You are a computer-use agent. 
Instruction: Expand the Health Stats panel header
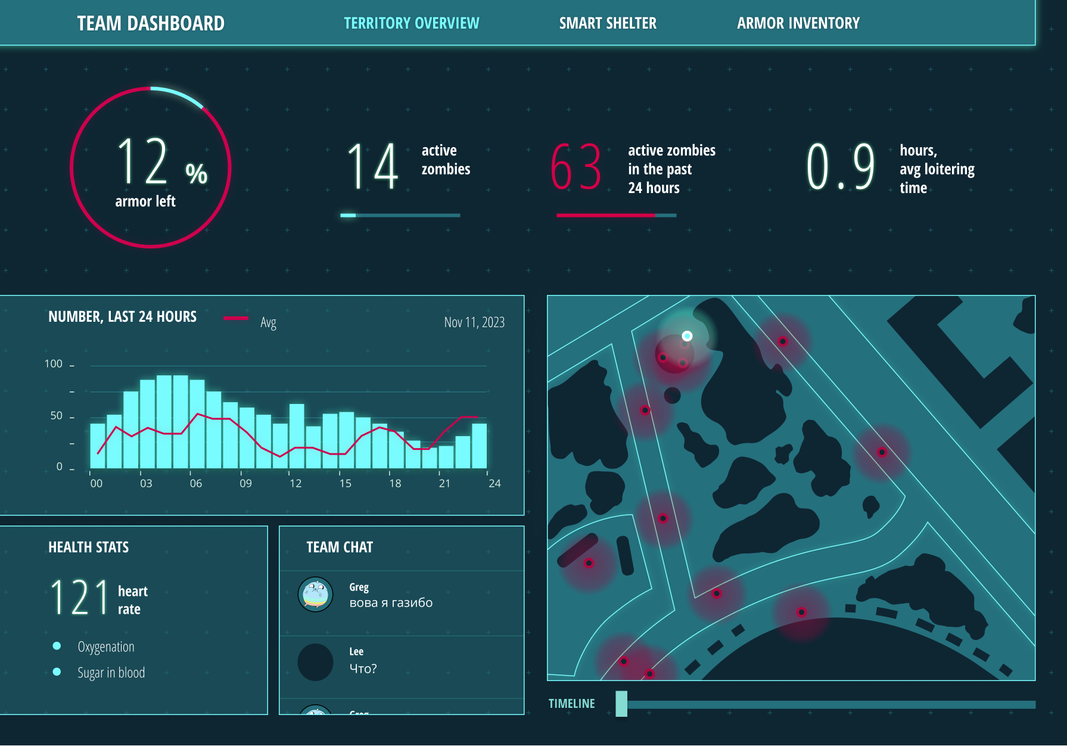(88, 547)
